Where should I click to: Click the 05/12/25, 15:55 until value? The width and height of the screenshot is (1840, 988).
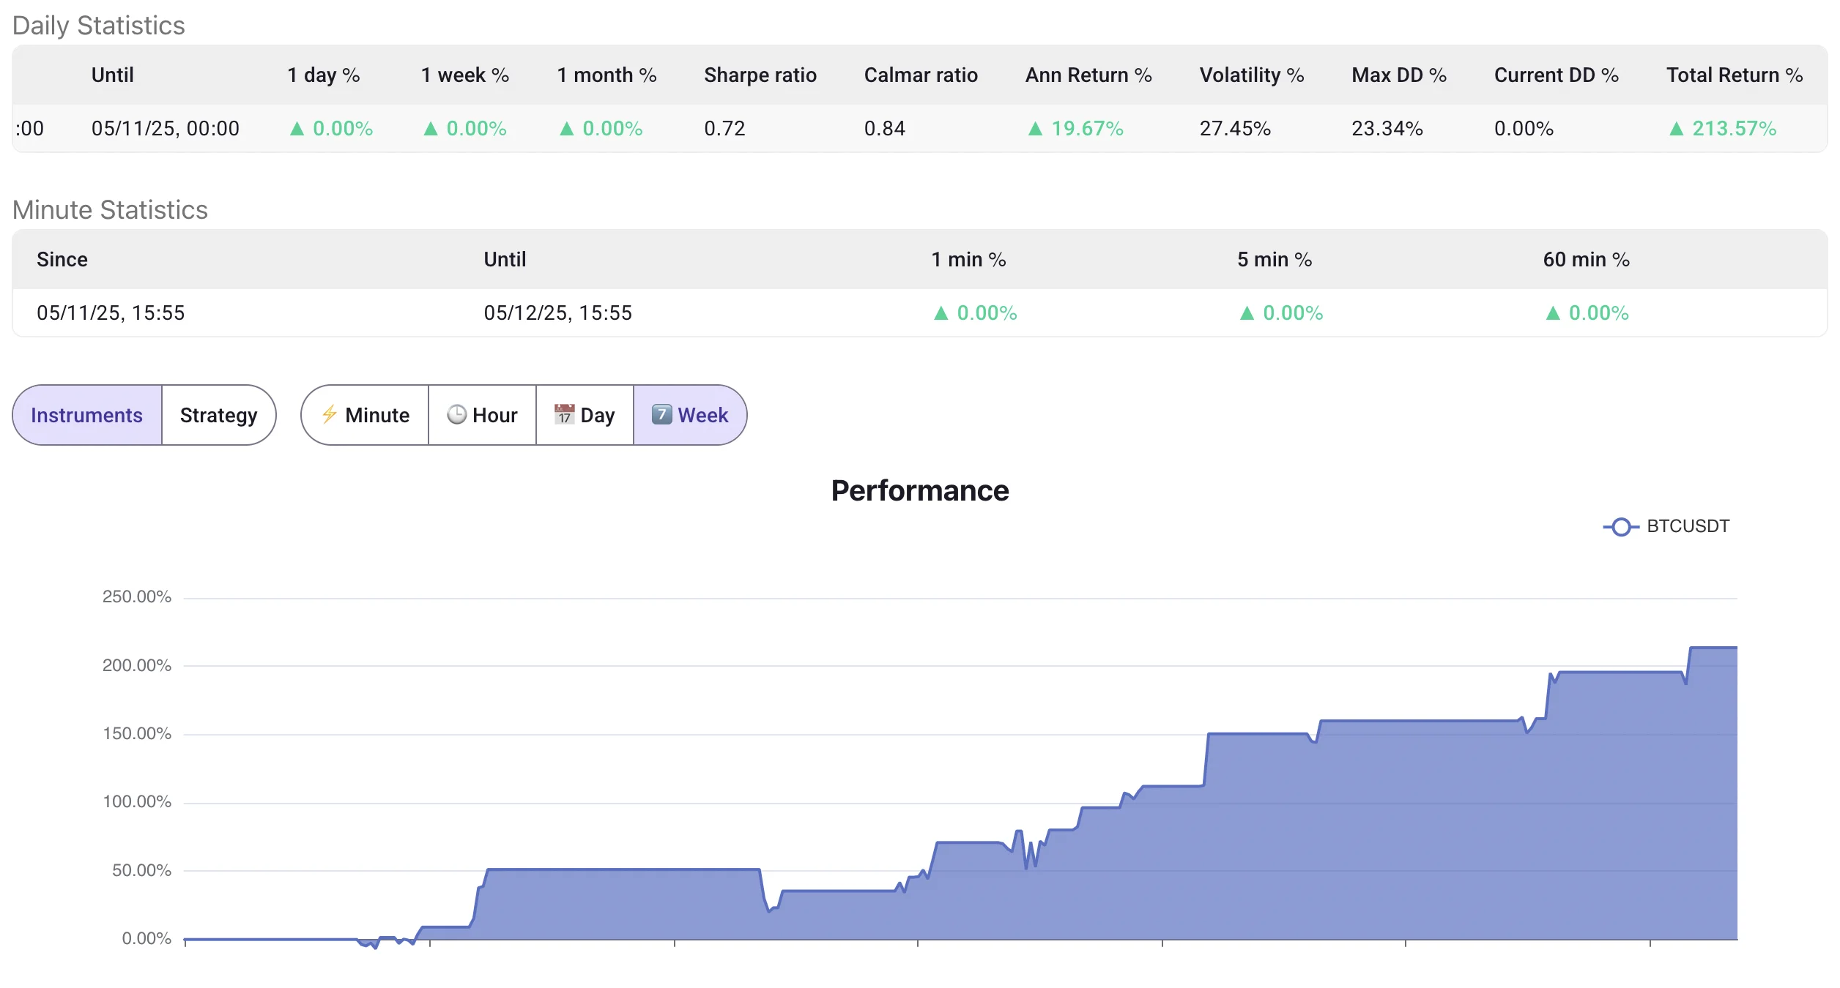pos(557,313)
